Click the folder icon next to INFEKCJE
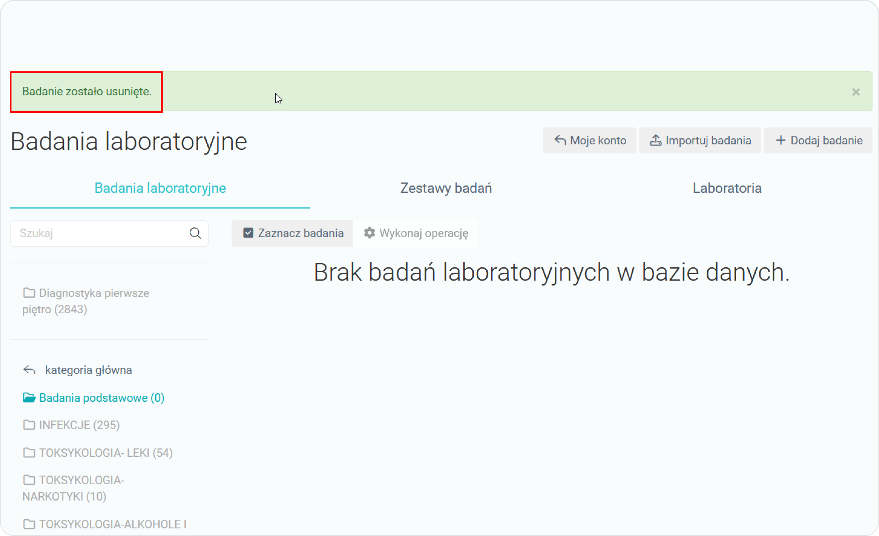 [x=29, y=425]
